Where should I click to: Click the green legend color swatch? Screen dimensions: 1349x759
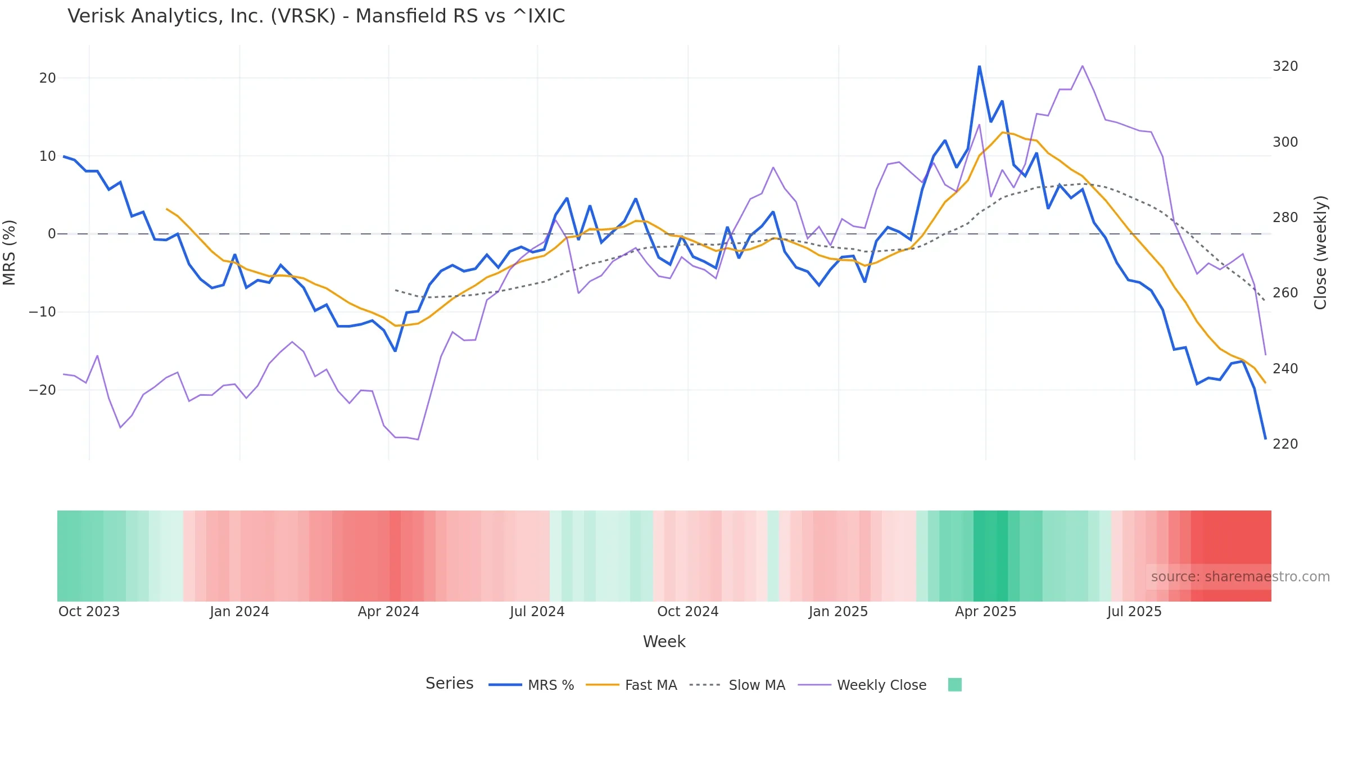pos(954,685)
